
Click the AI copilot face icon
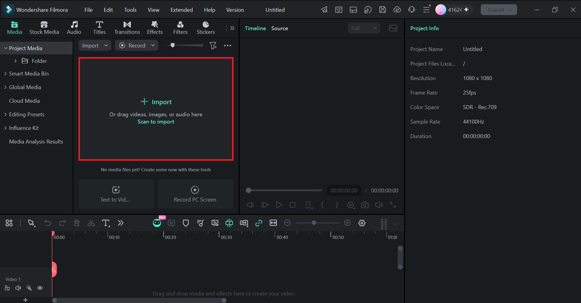[157, 223]
